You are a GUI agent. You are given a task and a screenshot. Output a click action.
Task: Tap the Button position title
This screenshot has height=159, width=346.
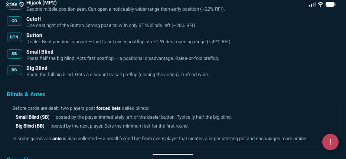click(x=34, y=35)
